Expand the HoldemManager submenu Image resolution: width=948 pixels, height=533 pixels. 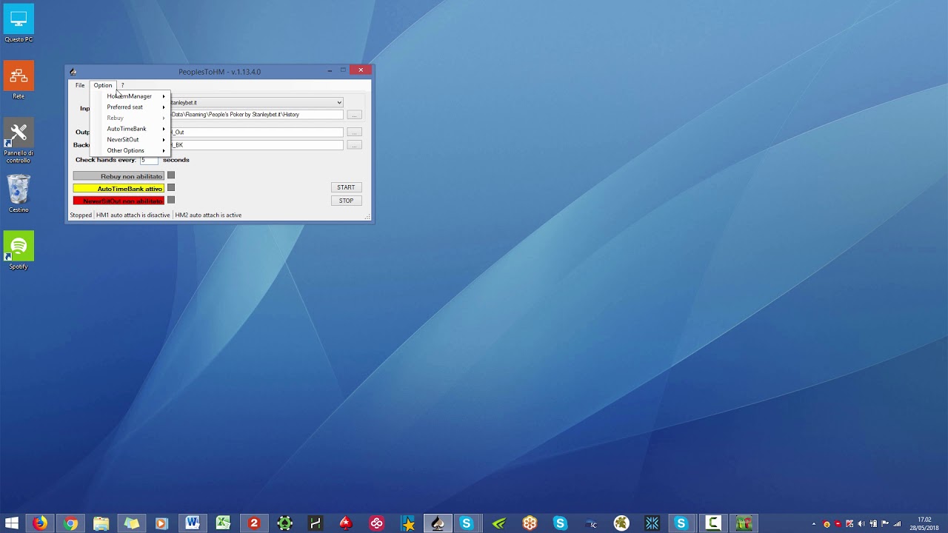pyautogui.click(x=130, y=96)
